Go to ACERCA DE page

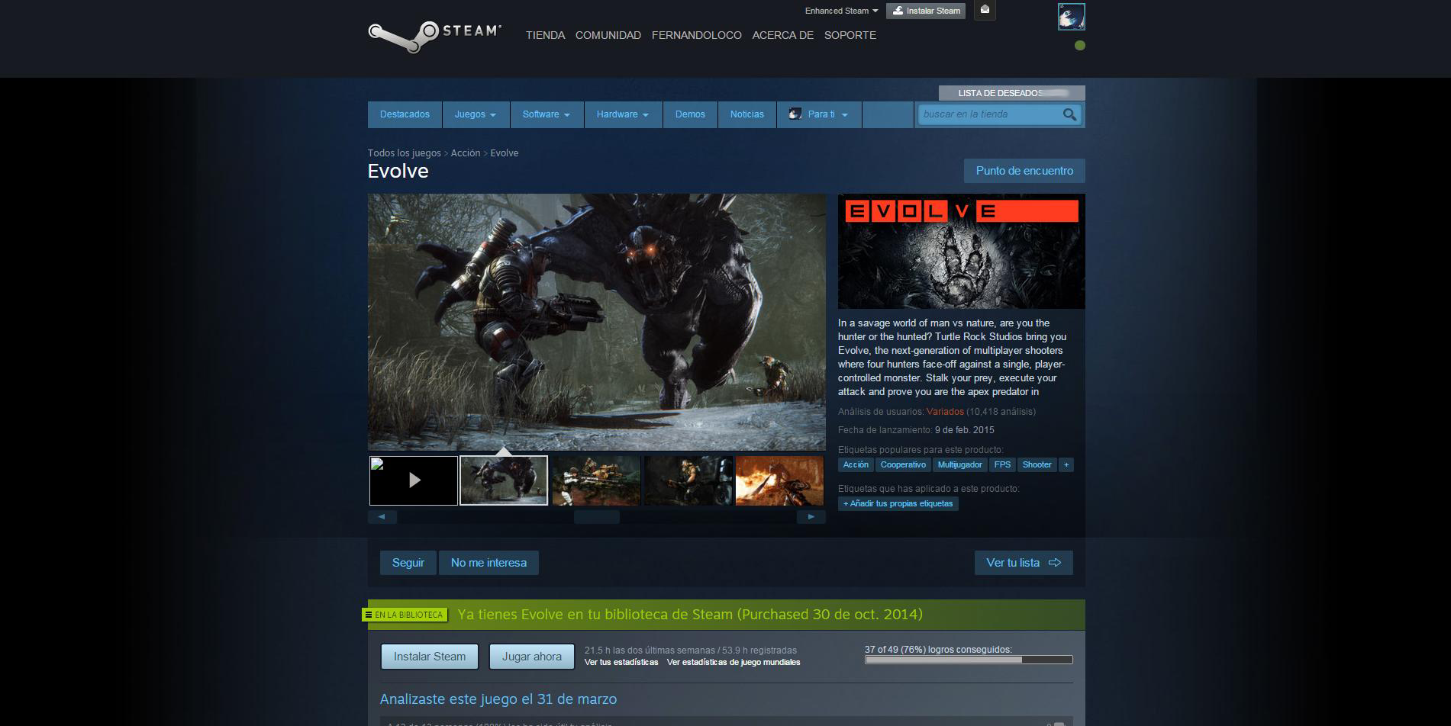[783, 35]
